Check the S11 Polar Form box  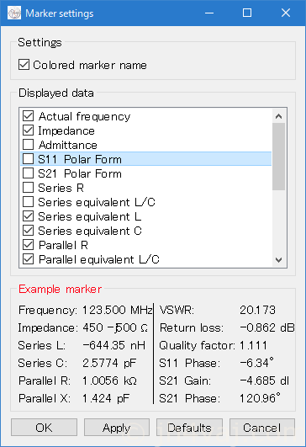click(29, 159)
